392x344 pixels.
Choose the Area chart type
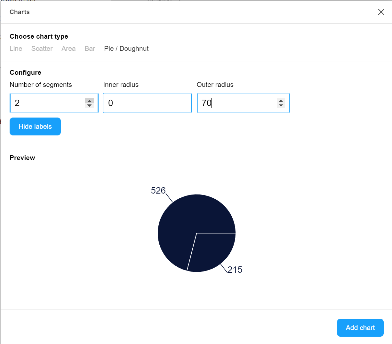(68, 49)
